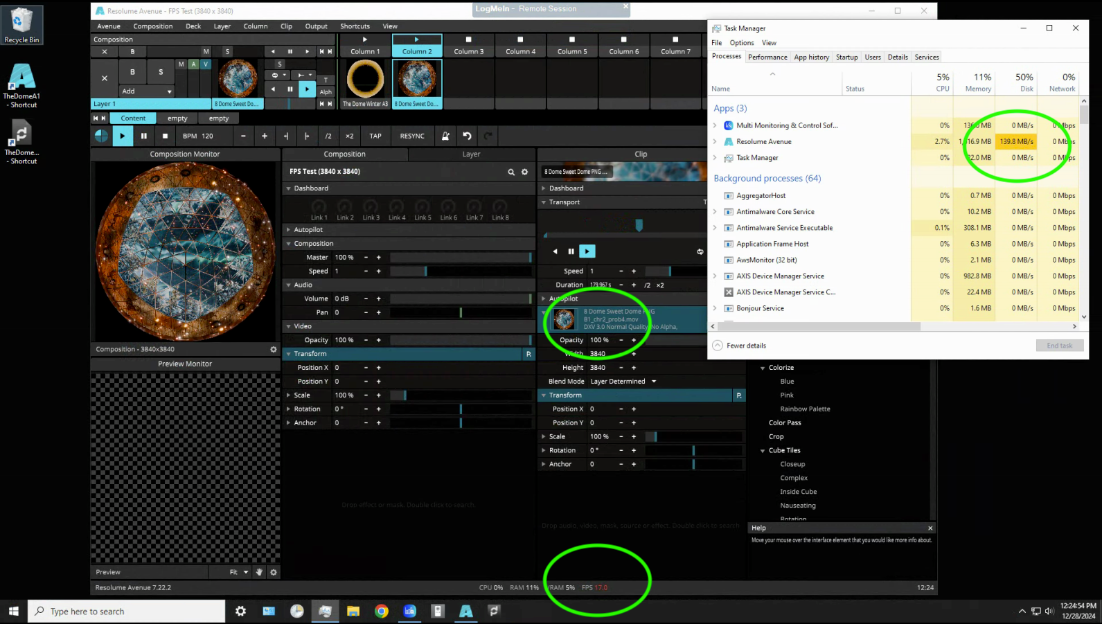
Task: Open the Composition menu in menu bar
Action: pos(152,26)
